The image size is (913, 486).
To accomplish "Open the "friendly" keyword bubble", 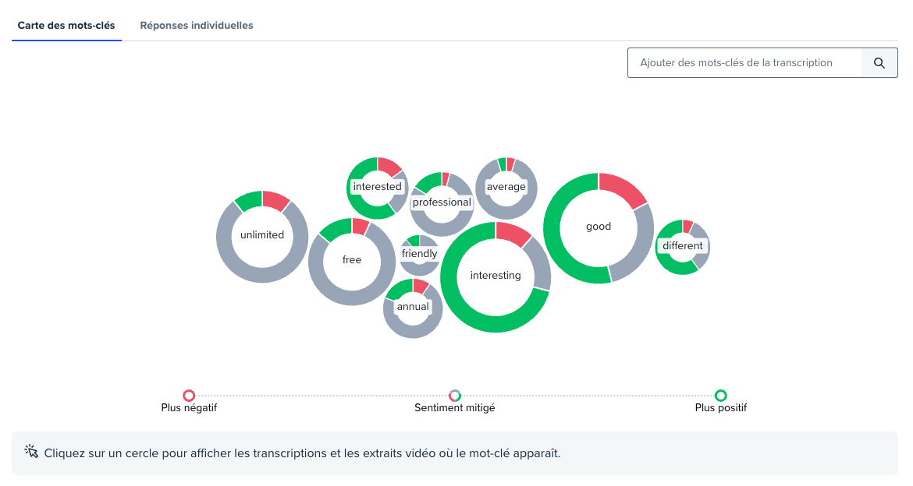I will [x=419, y=254].
